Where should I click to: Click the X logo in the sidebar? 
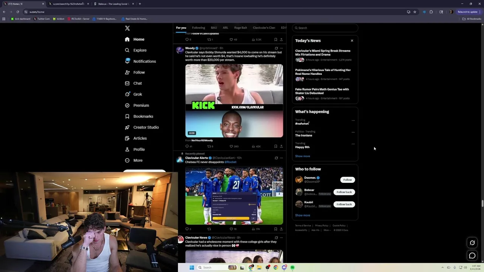[x=127, y=28]
